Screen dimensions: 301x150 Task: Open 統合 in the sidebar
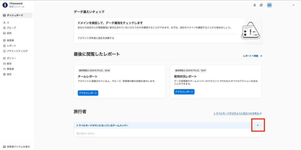click(x=9, y=64)
